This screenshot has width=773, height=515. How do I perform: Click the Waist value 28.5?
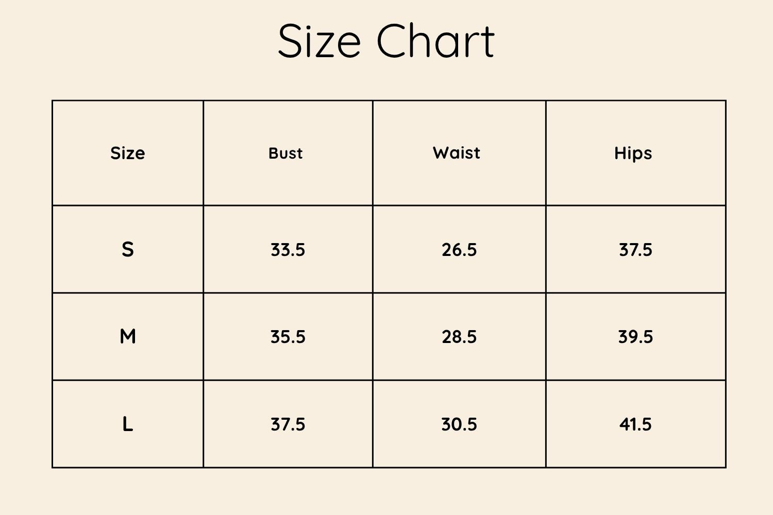coord(459,337)
